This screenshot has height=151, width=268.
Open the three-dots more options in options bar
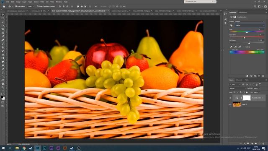coord(96,6)
